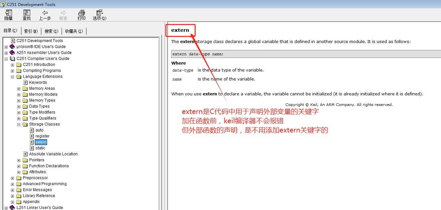Click the Find (查找) toolbar button
Screen dimensions: 441x210
pos(27,15)
